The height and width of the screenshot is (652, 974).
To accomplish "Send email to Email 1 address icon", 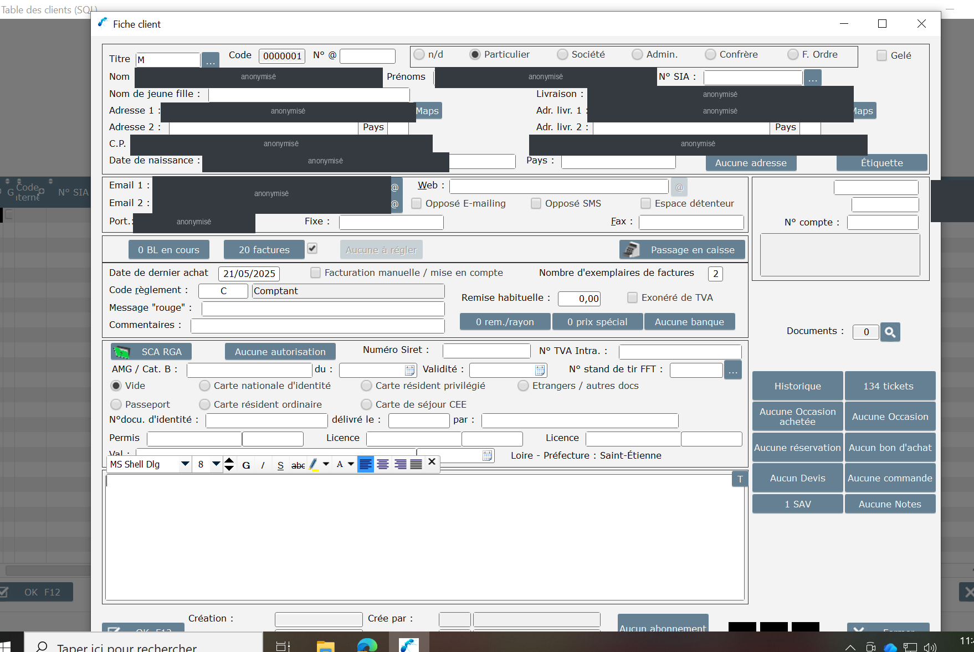I will pyautogui.click(x=395, y=187).
